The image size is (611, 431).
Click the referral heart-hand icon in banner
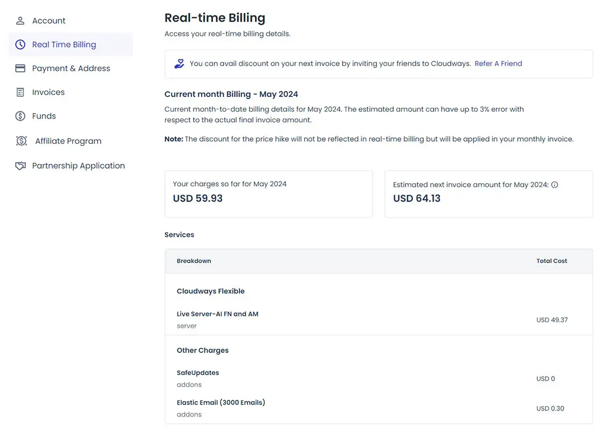179,64
